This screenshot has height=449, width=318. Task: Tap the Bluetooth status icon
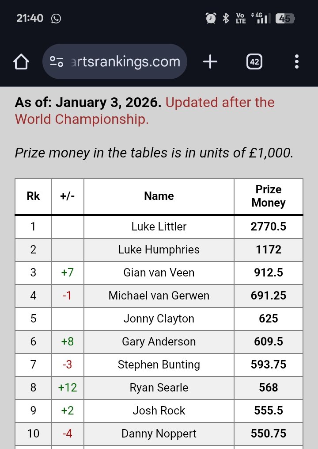[x=226, y=18]
